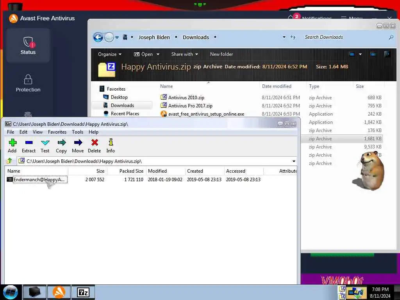
Task: Open the Favorites menu in 7-Zip
Action: 57,132
